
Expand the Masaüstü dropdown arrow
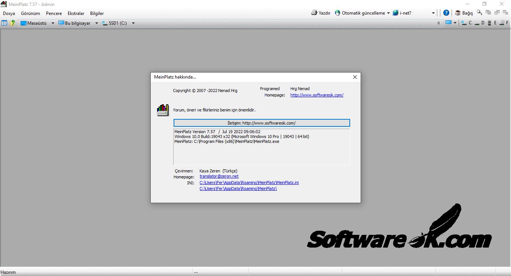53,23
